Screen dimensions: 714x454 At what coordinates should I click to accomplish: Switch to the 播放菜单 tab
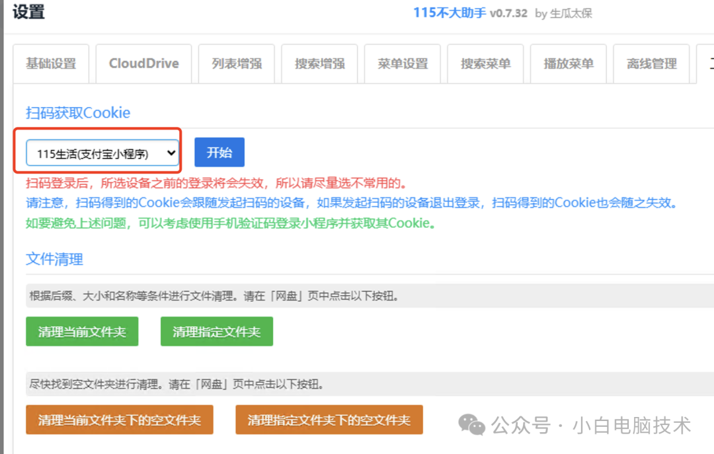point(568,63)
